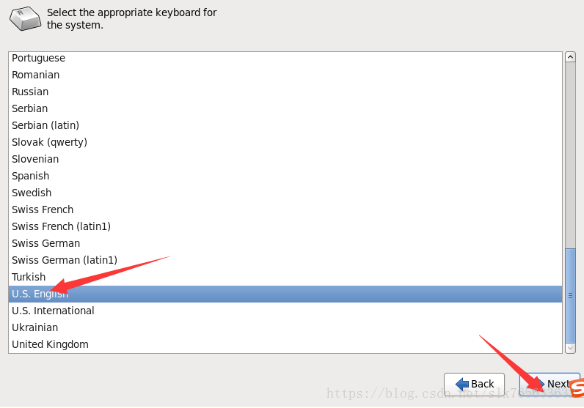Click the vertical scrollbar thumb

(570, 296)
